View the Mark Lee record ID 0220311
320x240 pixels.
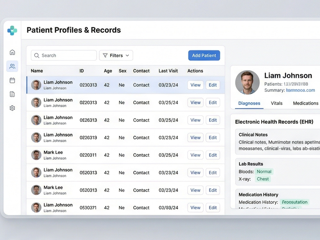pos(195,155)
